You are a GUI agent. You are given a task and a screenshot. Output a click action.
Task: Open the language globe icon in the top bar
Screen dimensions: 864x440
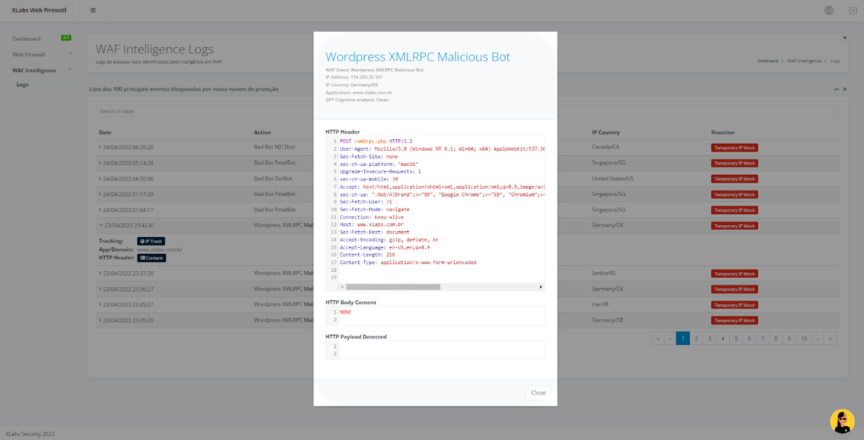click(829, 10)
